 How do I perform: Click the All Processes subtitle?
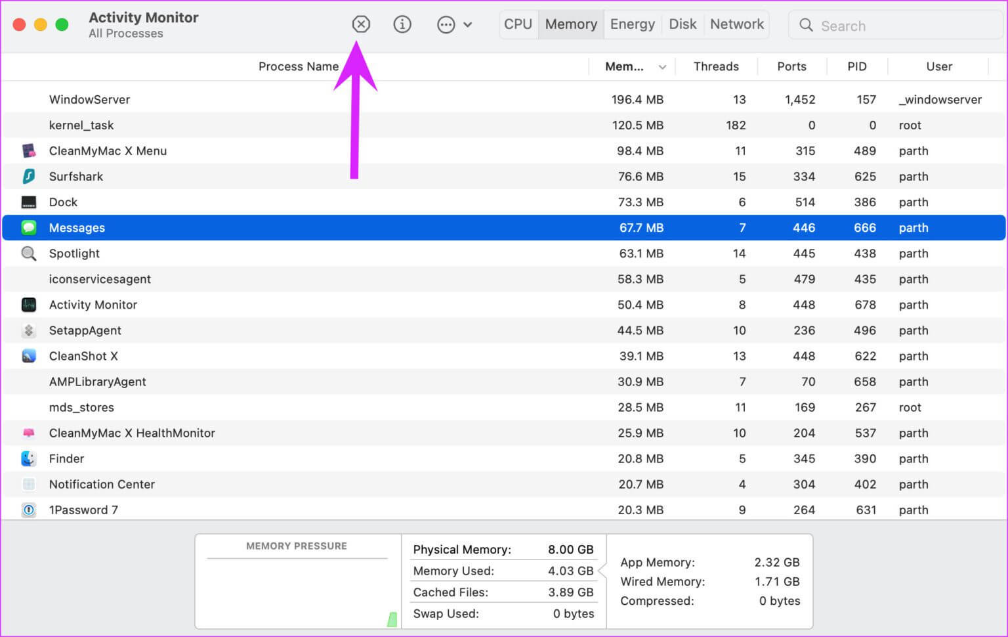pos(126,33)
